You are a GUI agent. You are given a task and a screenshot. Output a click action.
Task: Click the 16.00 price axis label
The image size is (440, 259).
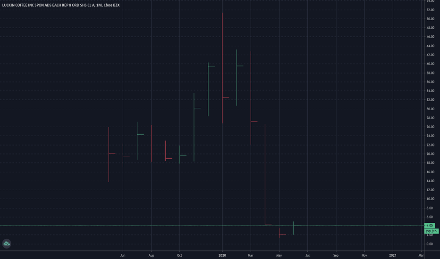[430, 172]
